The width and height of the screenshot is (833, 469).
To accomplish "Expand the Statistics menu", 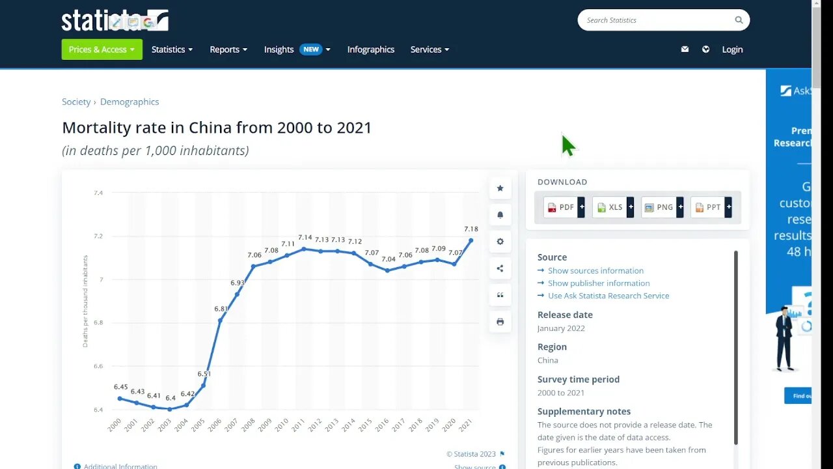I will (172, 50).
